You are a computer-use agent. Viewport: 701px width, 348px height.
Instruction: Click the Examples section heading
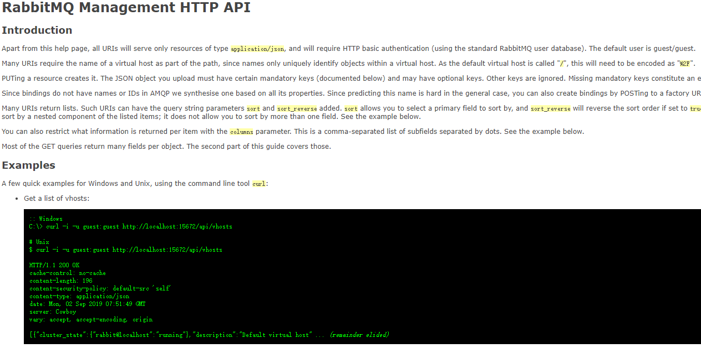29,165
